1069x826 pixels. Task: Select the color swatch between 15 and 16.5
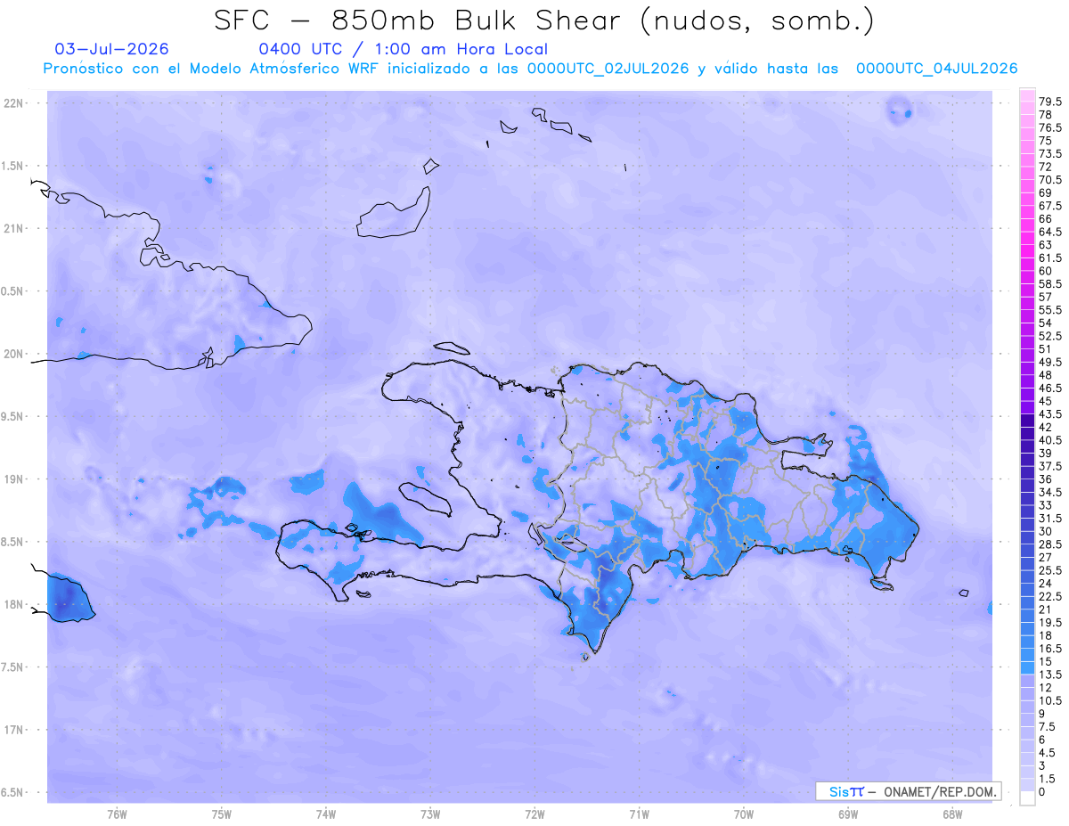pyautogui.click(x=1027, y=654)
